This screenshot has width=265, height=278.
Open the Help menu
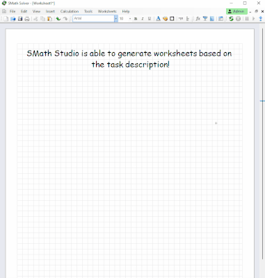126,11
